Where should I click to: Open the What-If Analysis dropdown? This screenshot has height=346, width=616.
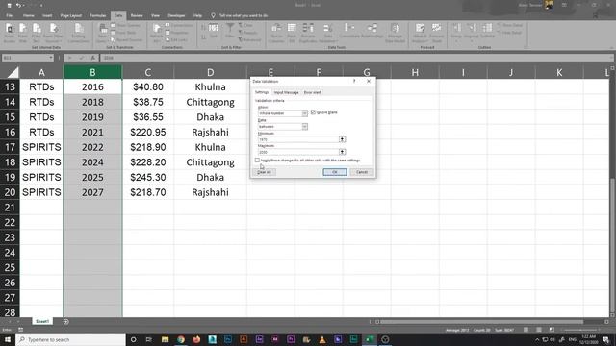pyautogui.click(x=420, y=40)
